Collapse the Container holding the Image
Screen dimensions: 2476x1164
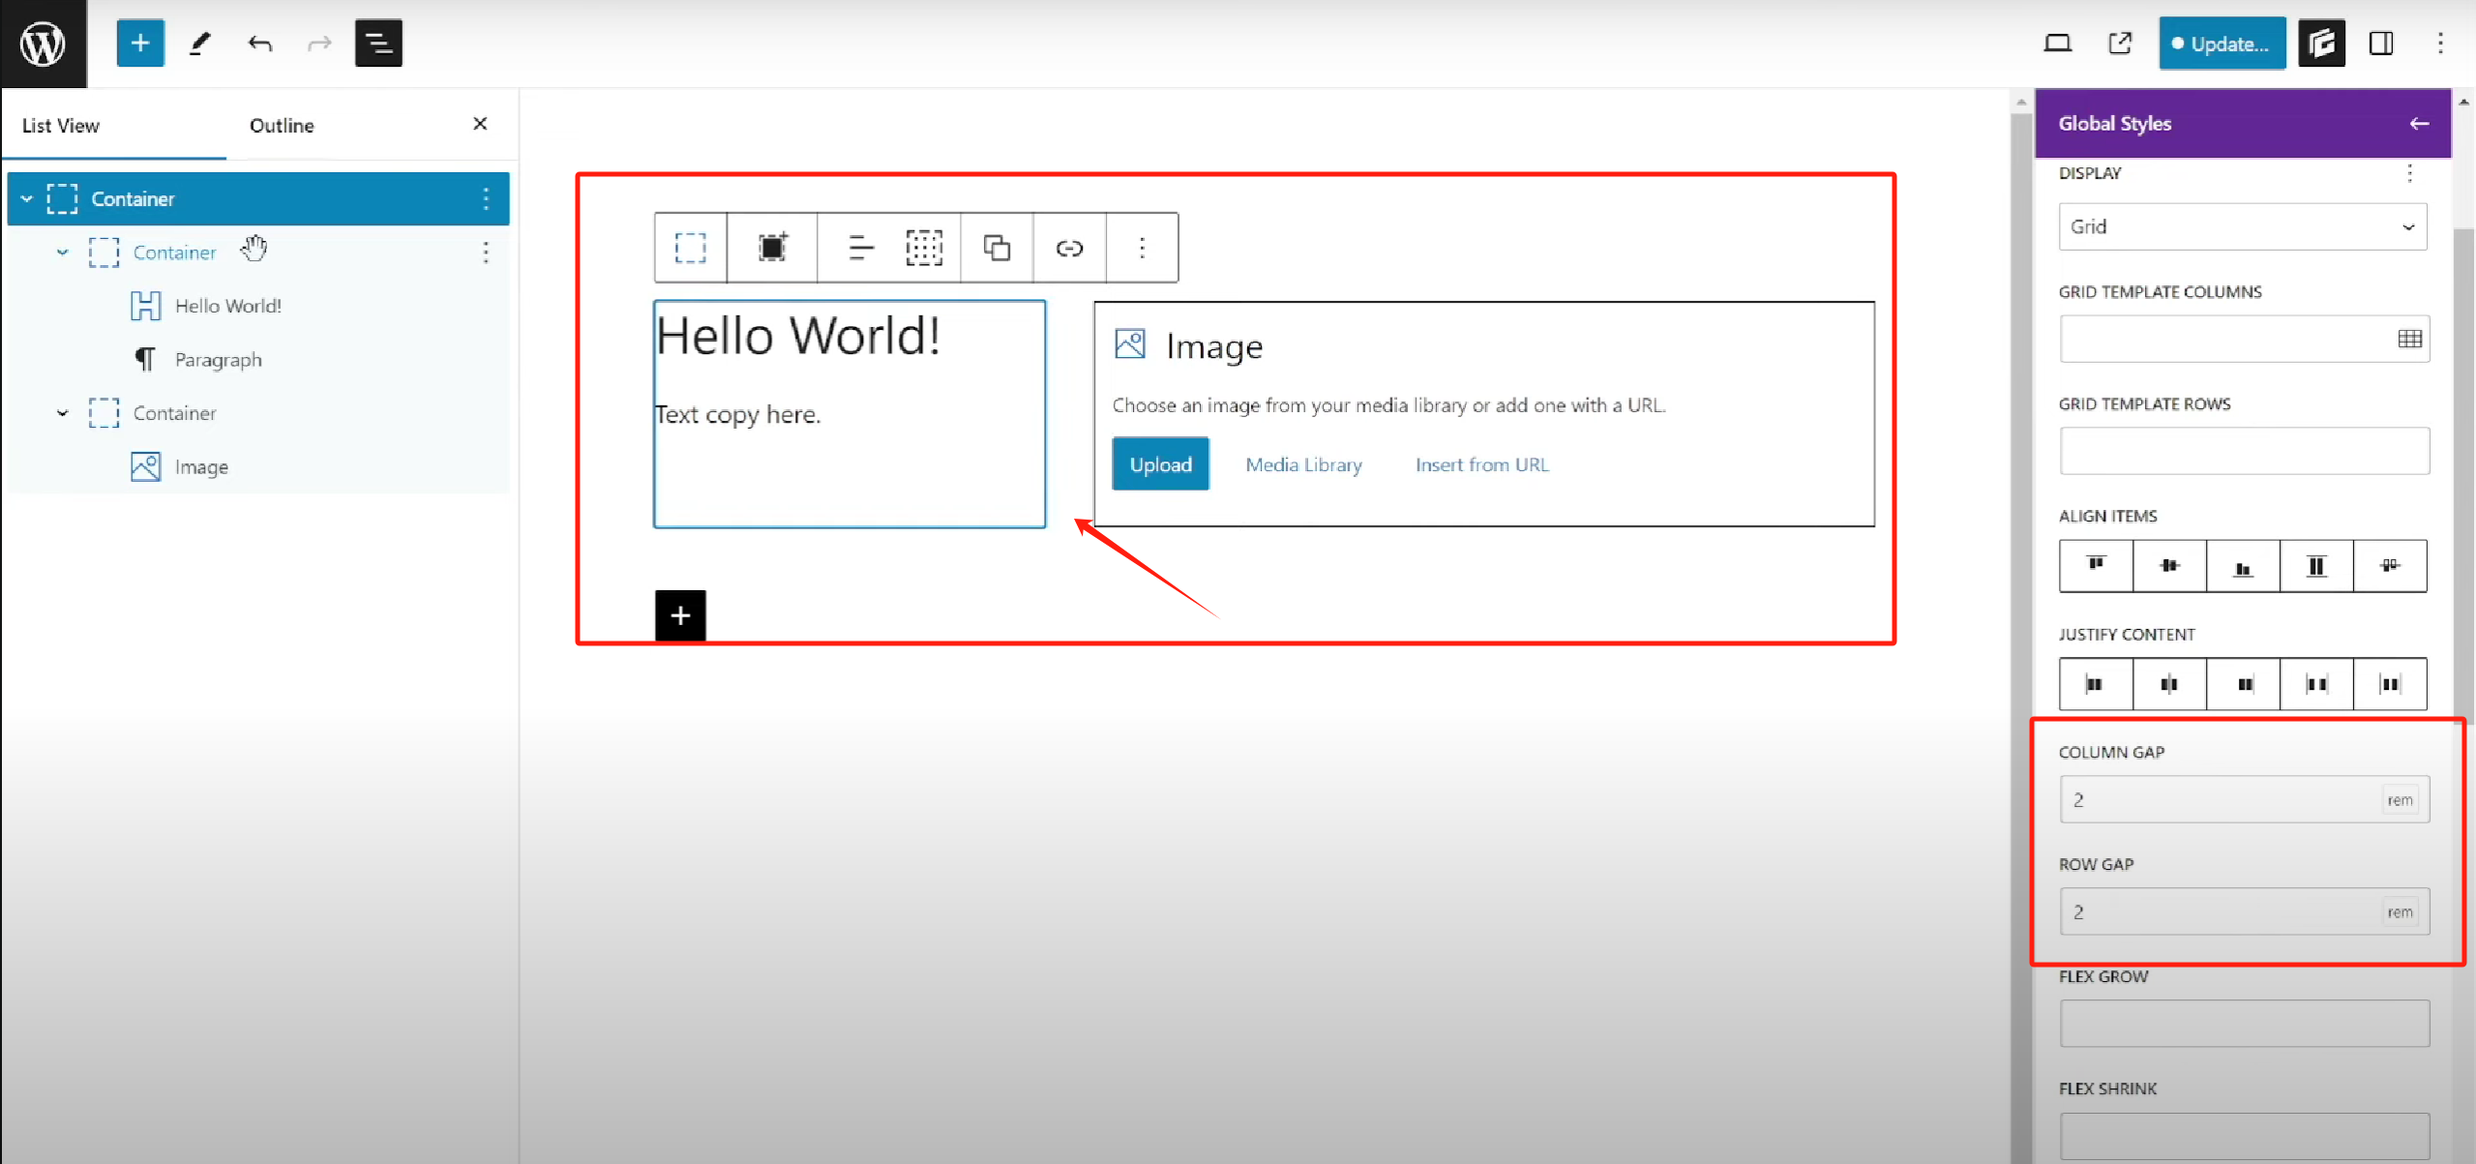tap(63, 413)
